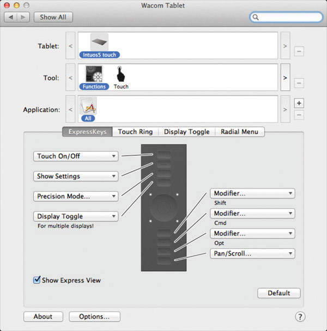Click the About button
Viewport: 327px width, 331px height.
coord(43,316)
